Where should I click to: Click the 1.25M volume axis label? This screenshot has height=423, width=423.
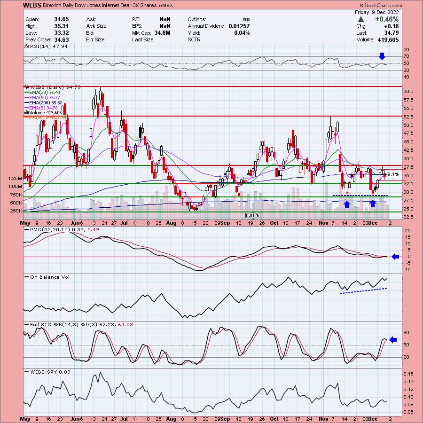(15, 178)
